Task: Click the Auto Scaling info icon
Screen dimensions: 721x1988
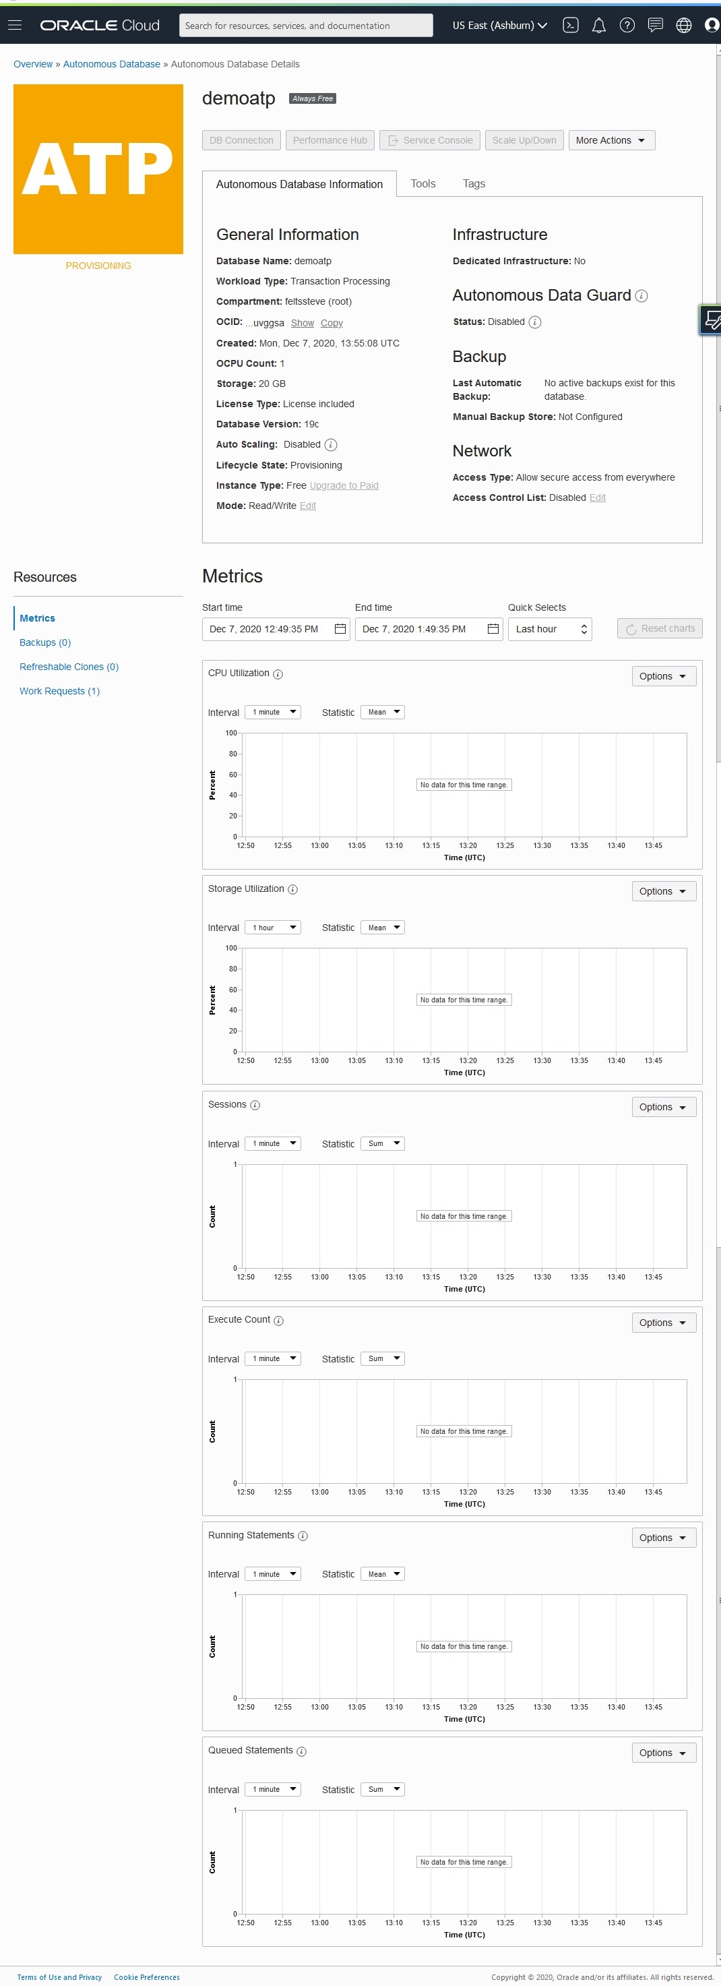Action: pyautogui.click(x=331, y=444)
